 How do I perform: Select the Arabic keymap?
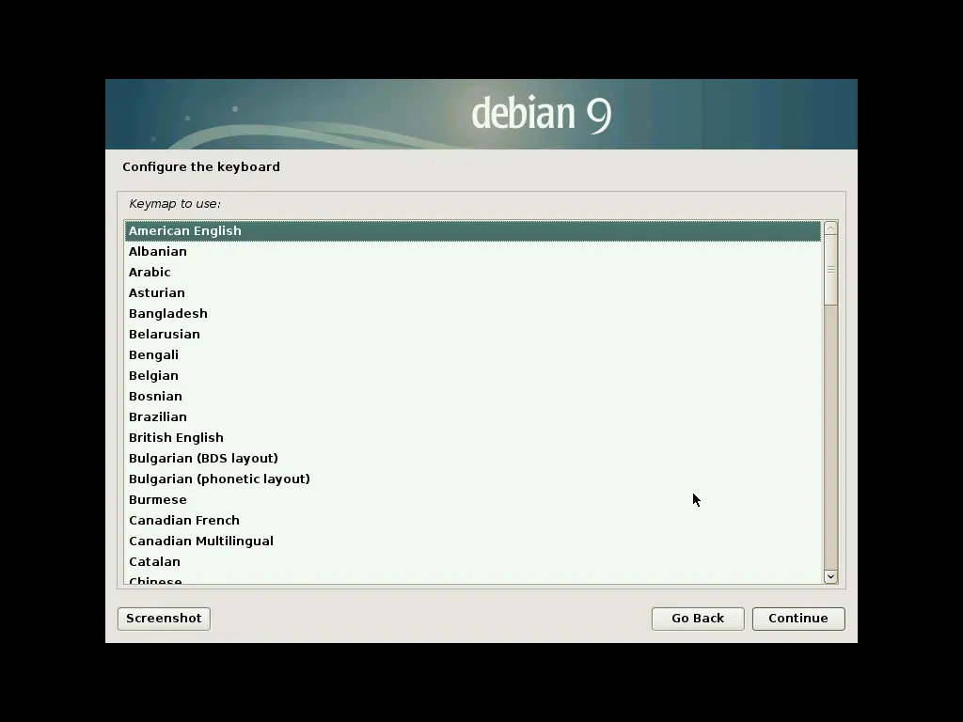tap(472, 272)
